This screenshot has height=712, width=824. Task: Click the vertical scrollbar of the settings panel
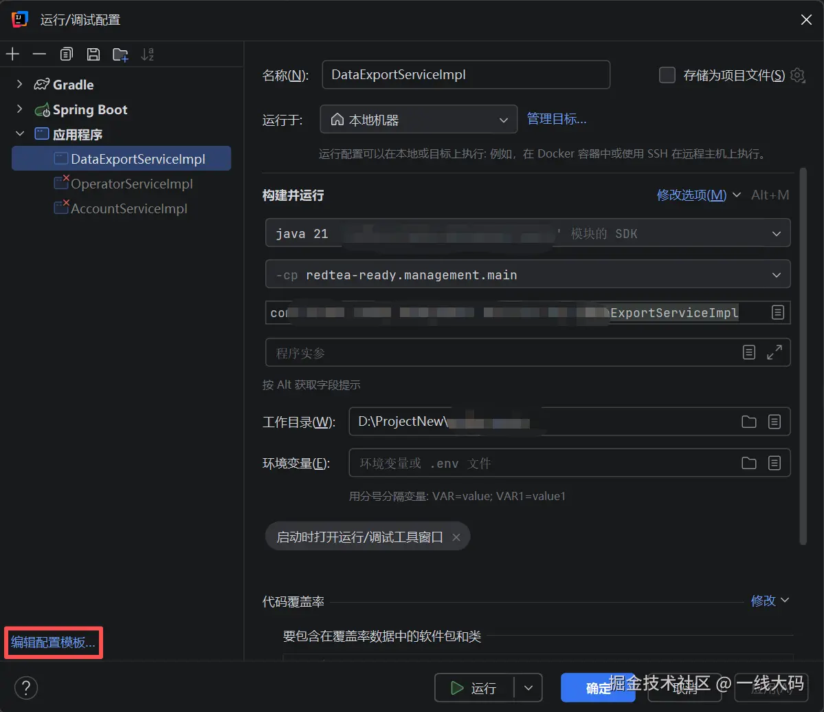[x=803, y=356]
